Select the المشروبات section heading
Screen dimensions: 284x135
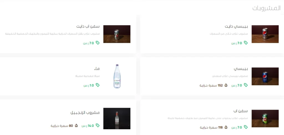pyautogui.click(x=267, y=8)
